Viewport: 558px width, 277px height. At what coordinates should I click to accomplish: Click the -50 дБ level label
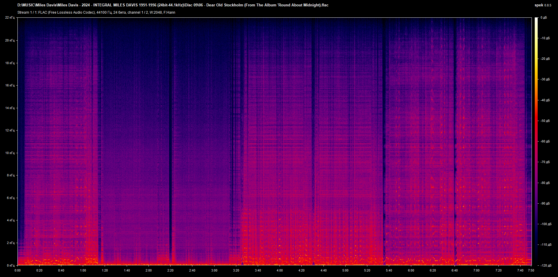tap(545, 121)
